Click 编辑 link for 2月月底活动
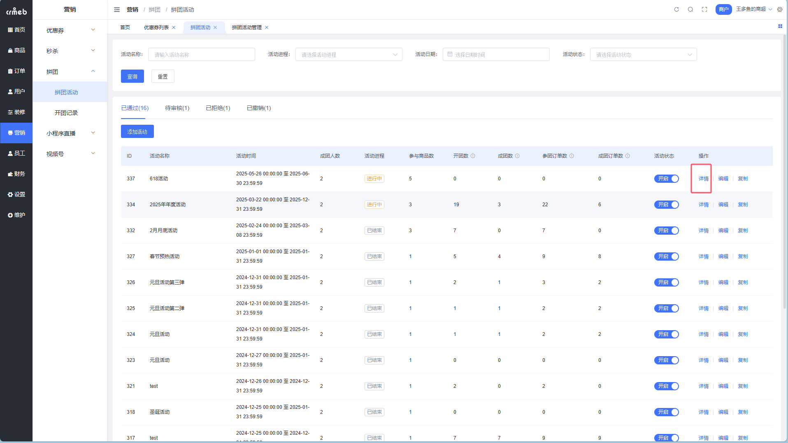 (723, 231)
